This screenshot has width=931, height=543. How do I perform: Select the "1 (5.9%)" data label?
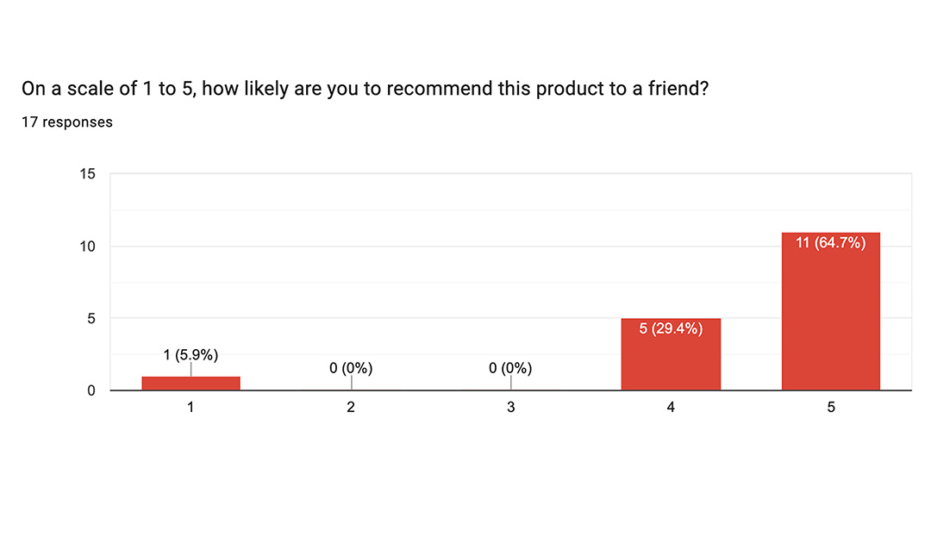pyautogui.click(x=191, y=354)
